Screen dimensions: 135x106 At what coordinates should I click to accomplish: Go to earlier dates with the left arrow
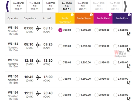pos(7,6)
